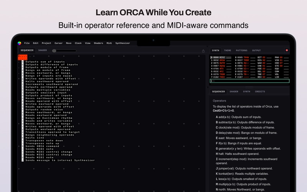Switch to the SHADER tab above the grid
Screen dimensions: 307x192
pos(43,50)
